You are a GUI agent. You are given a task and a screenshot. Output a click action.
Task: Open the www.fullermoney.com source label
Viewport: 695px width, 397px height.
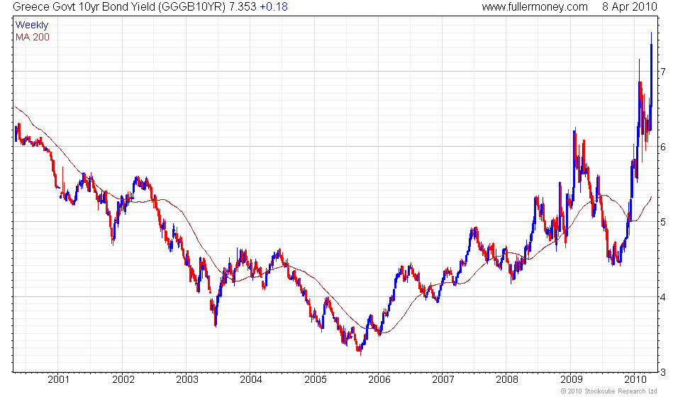[535, 7]
